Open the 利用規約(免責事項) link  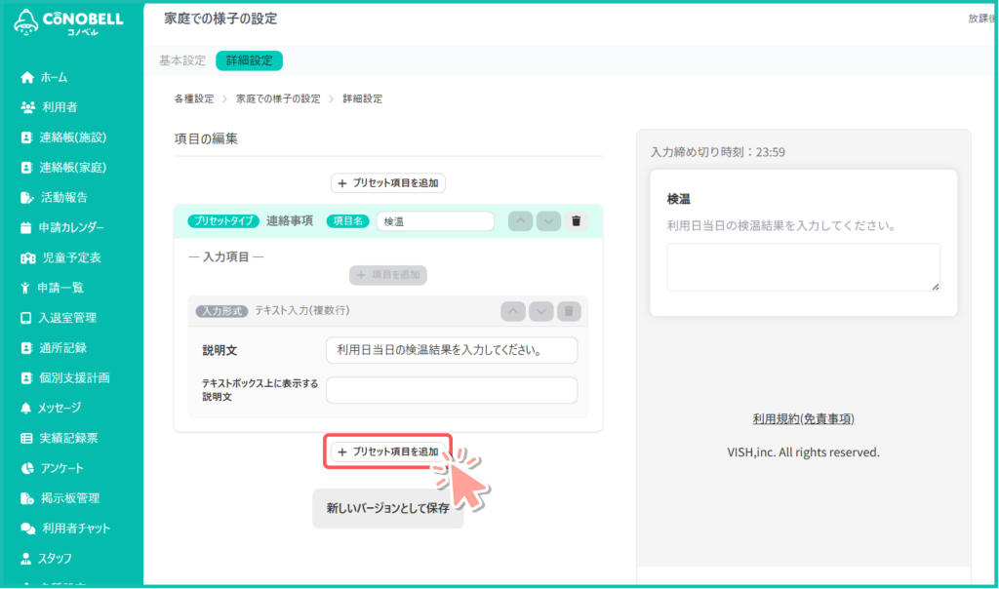coord(803,418)
